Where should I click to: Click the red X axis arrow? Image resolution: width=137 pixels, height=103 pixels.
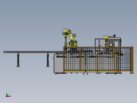[x=9, y=96]
